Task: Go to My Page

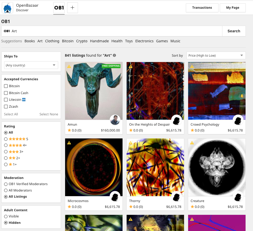Action: point(233,8)
